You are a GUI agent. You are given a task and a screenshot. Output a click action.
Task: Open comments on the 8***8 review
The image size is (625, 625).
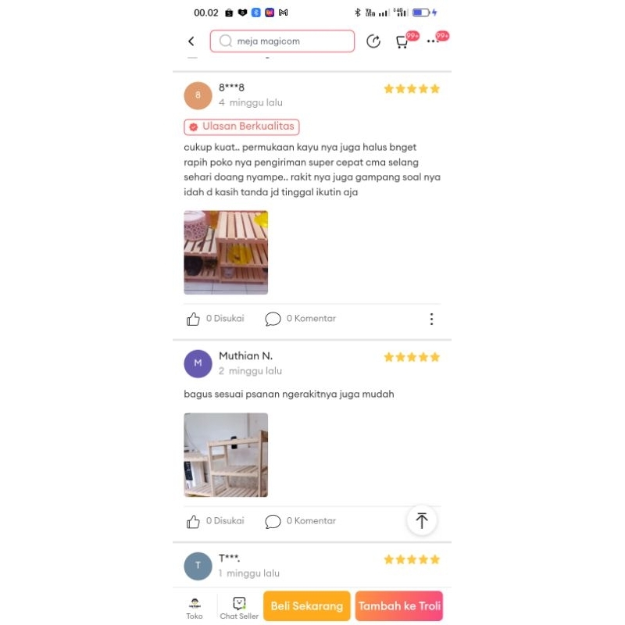(301, 319)
